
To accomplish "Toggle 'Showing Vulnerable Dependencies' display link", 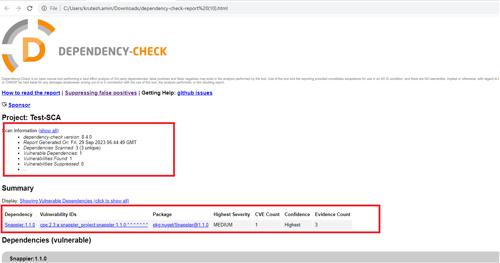I will 74,201.
